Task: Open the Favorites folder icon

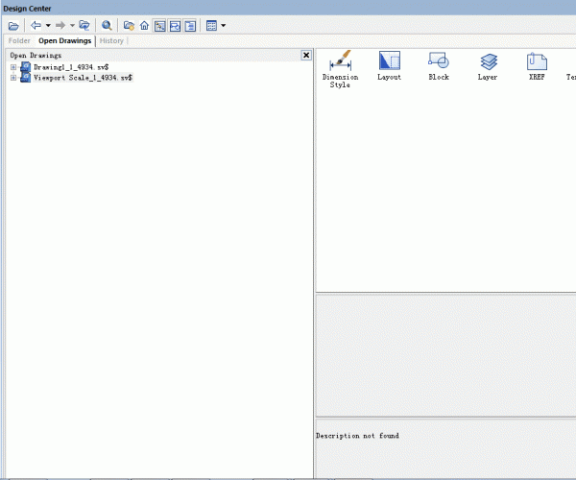Action: (x=129, y=26)
